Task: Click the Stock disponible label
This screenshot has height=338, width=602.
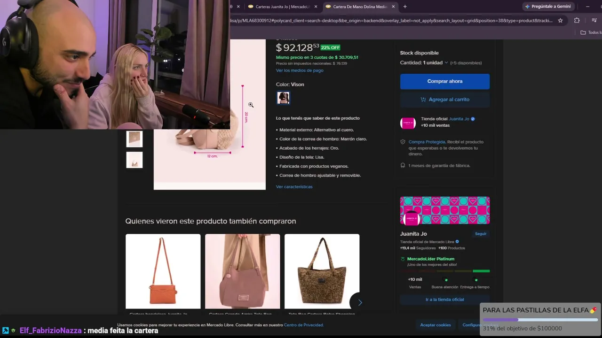Action: [419, 53]
